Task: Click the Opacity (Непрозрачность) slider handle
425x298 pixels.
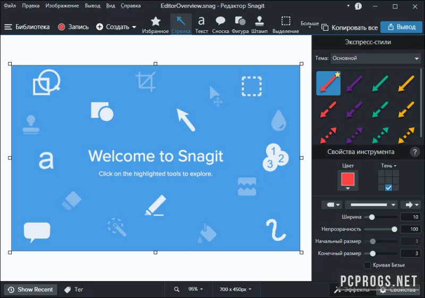Action: coord(394,229)
